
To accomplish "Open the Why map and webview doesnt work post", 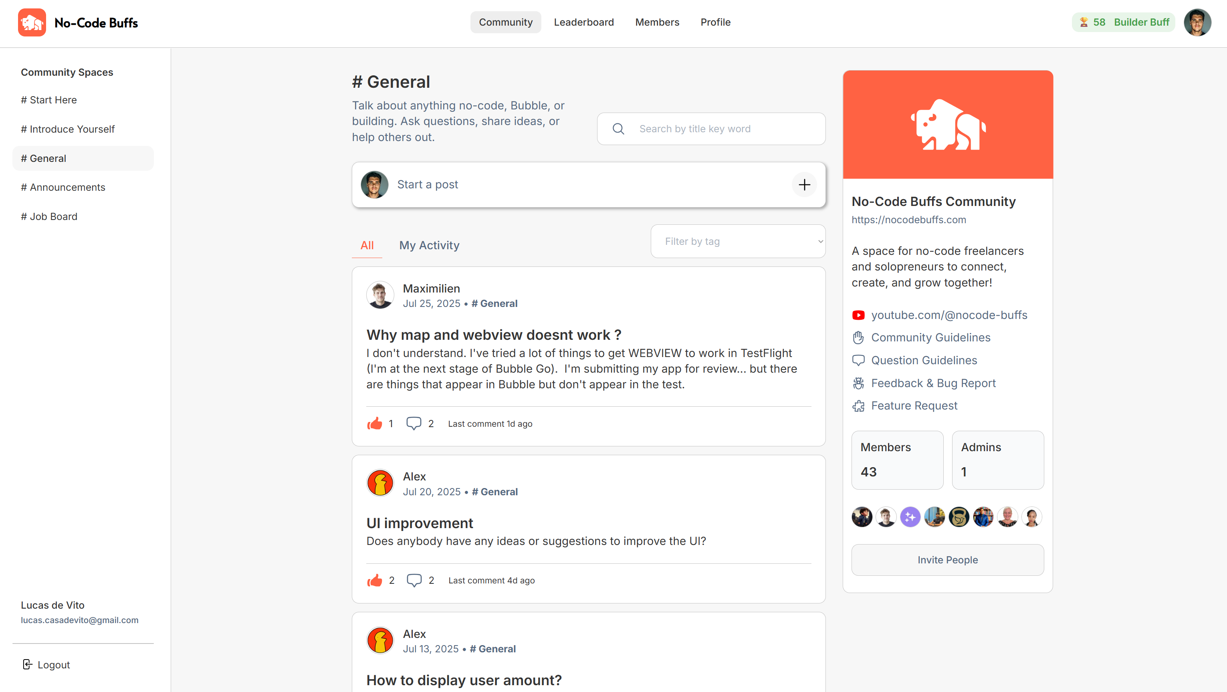I will (493, 335).
